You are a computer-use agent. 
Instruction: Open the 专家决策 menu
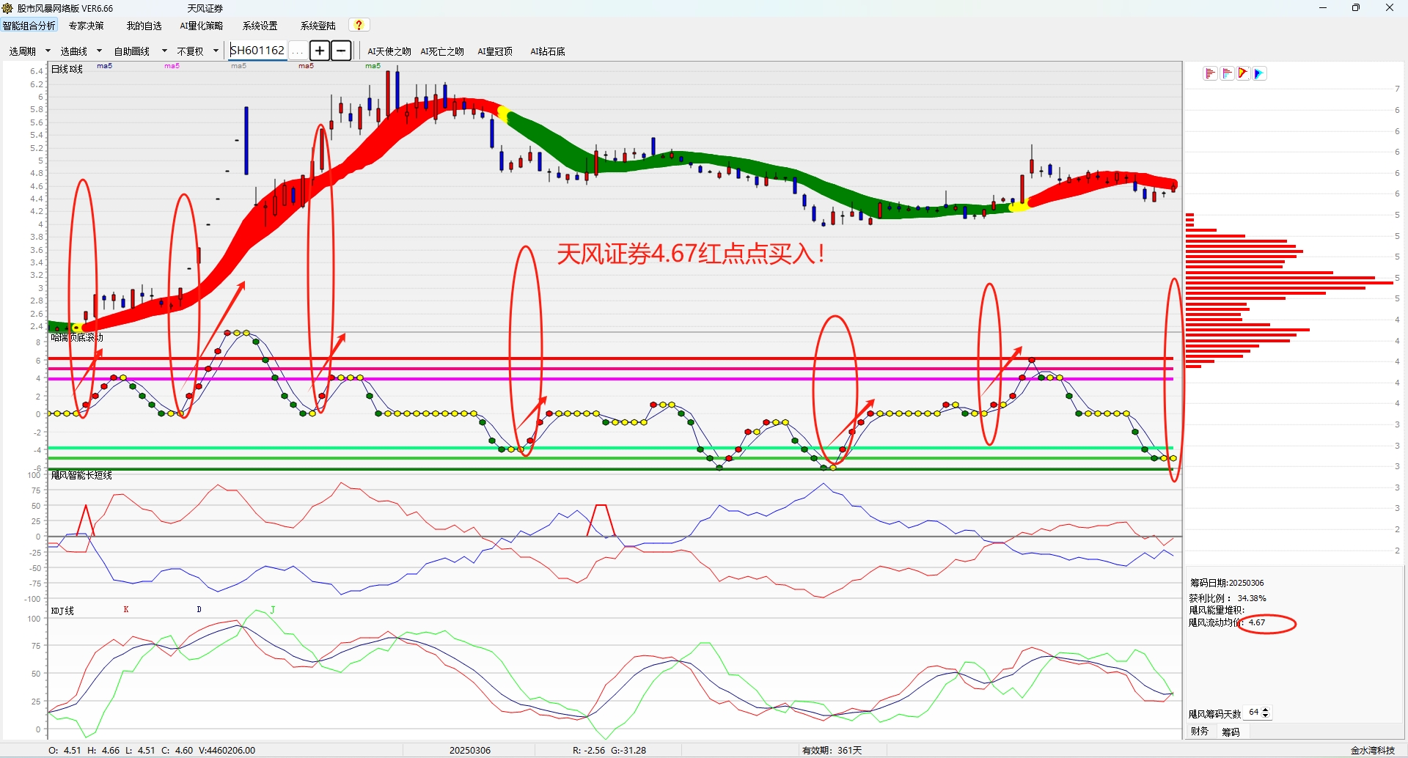coord(86,26)
